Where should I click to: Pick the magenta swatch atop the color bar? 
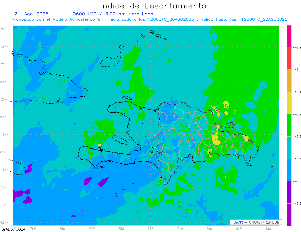pos(289,36)
